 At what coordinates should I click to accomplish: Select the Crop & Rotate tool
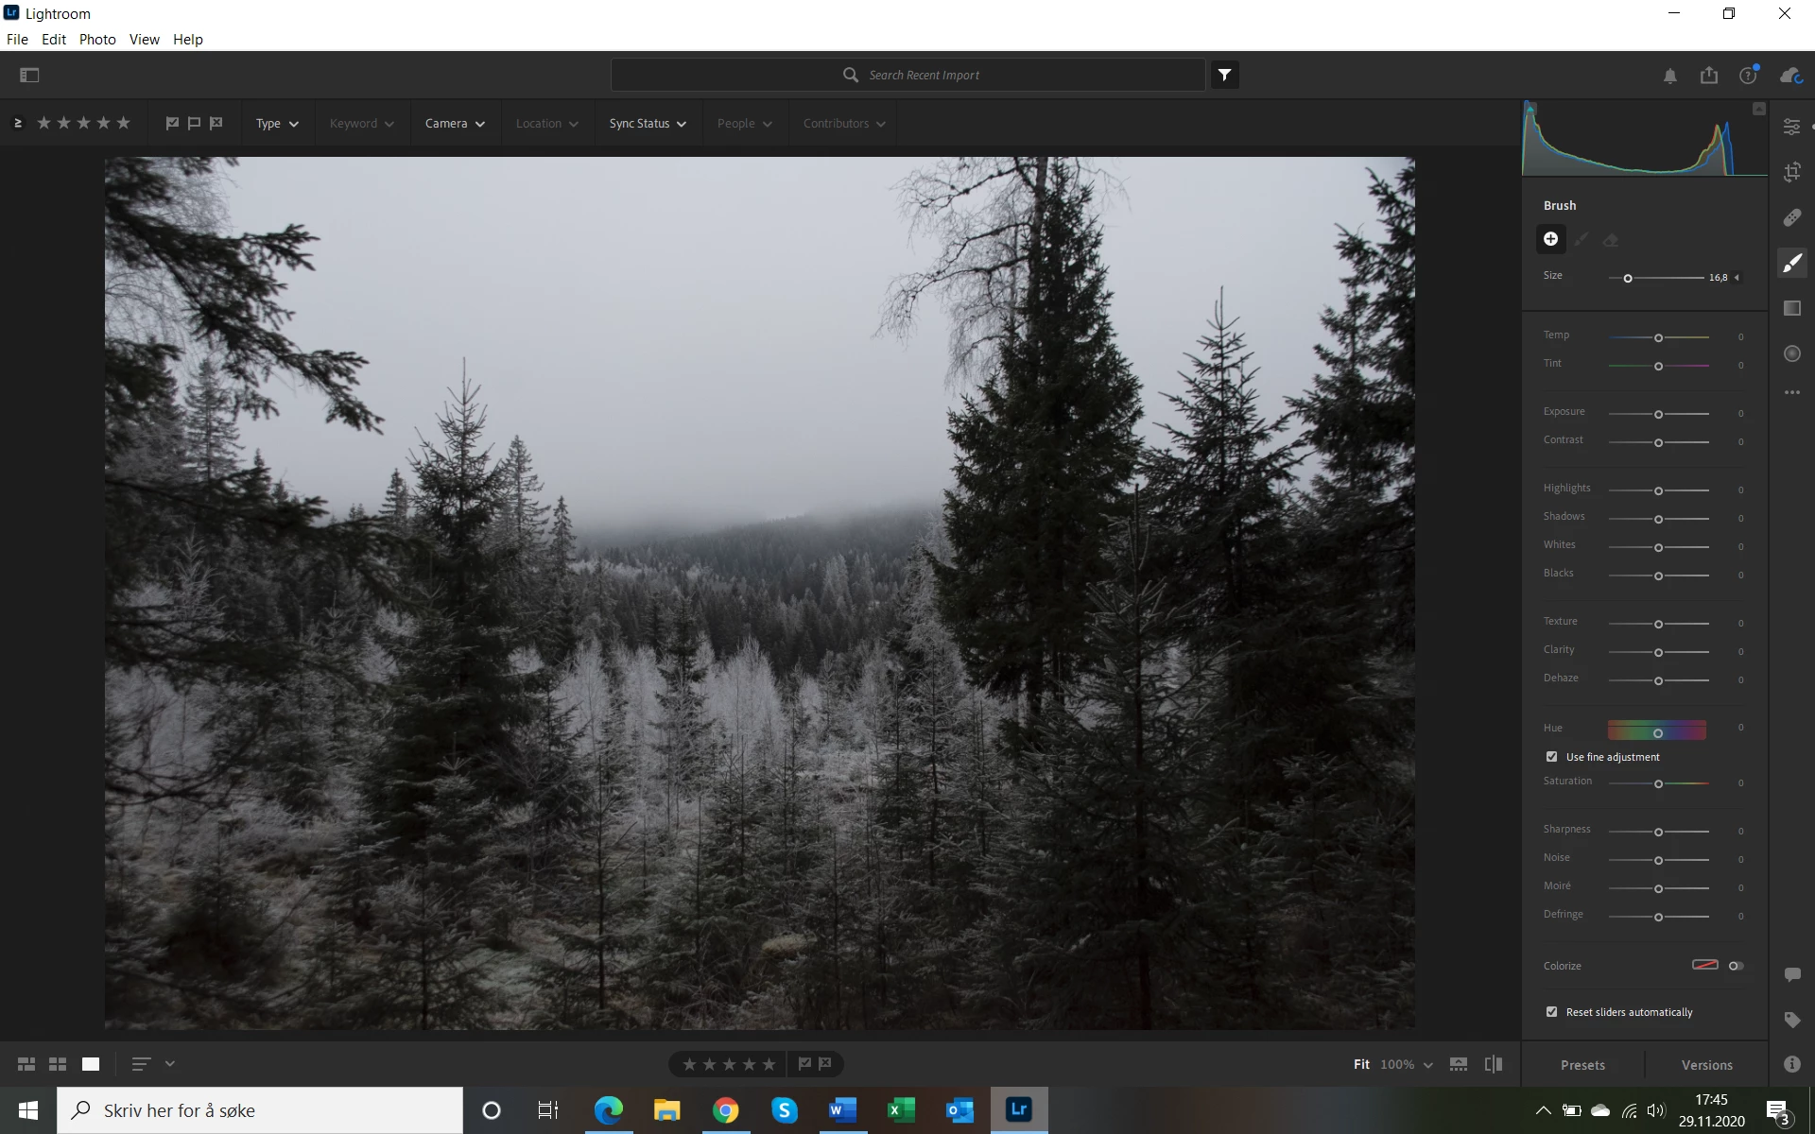pyautogui.click(x=1791, y=172)
